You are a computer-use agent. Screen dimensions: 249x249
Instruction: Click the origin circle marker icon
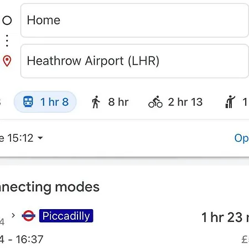pos(7,20)
